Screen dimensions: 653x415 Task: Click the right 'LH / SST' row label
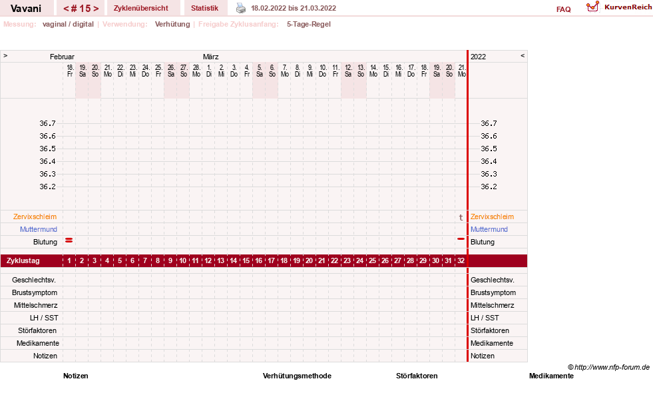[485, 318]
